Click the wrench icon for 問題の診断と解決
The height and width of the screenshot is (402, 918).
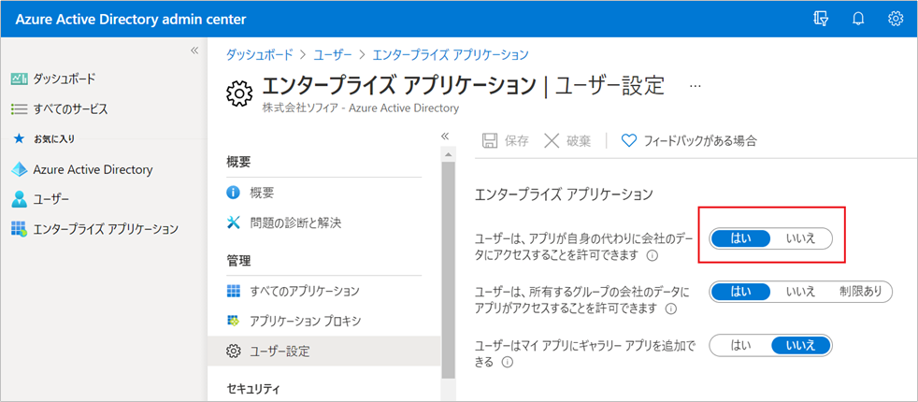(x=234, y=223)
